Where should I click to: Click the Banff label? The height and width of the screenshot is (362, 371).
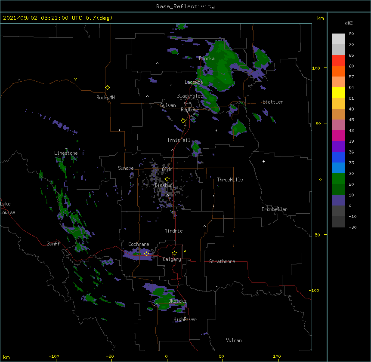53,244
